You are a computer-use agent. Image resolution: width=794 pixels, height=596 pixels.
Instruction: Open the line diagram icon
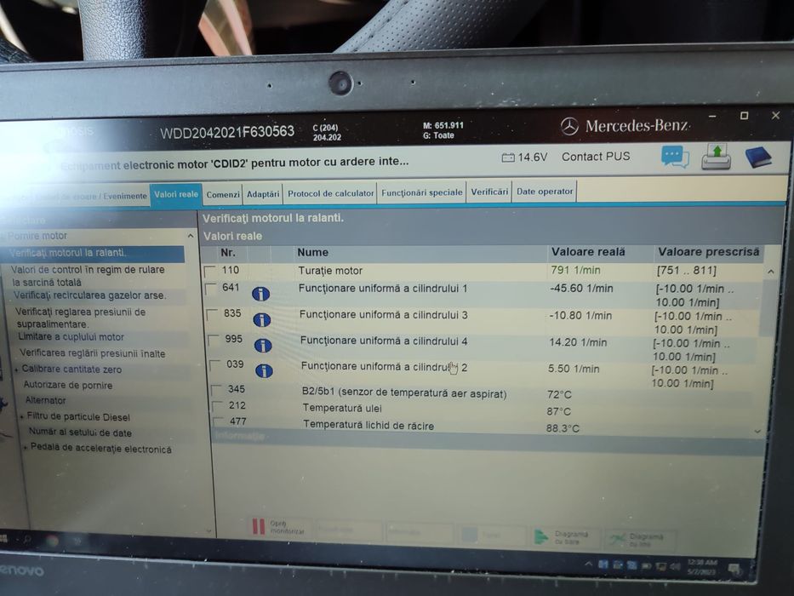pyautogui.click(x=617, y=540)
